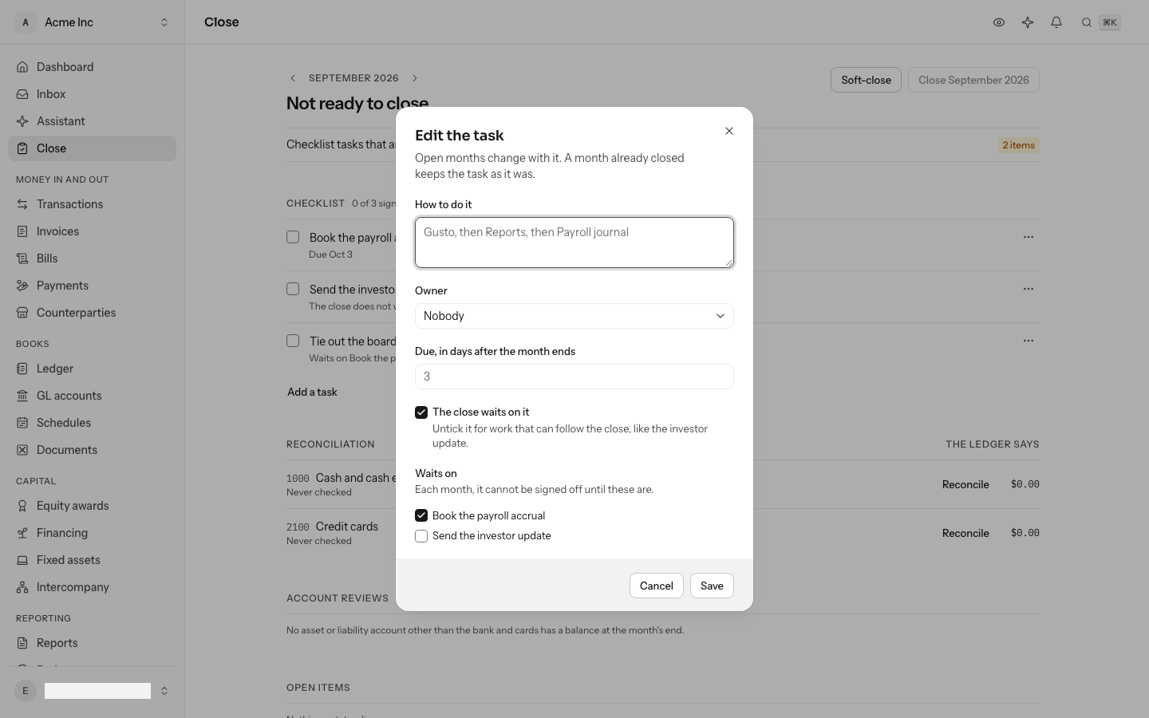Viewport: 1149px width, 718px height.
Task: Open notifications bell
Action: pyautogui.click(x=1056, y=22)
